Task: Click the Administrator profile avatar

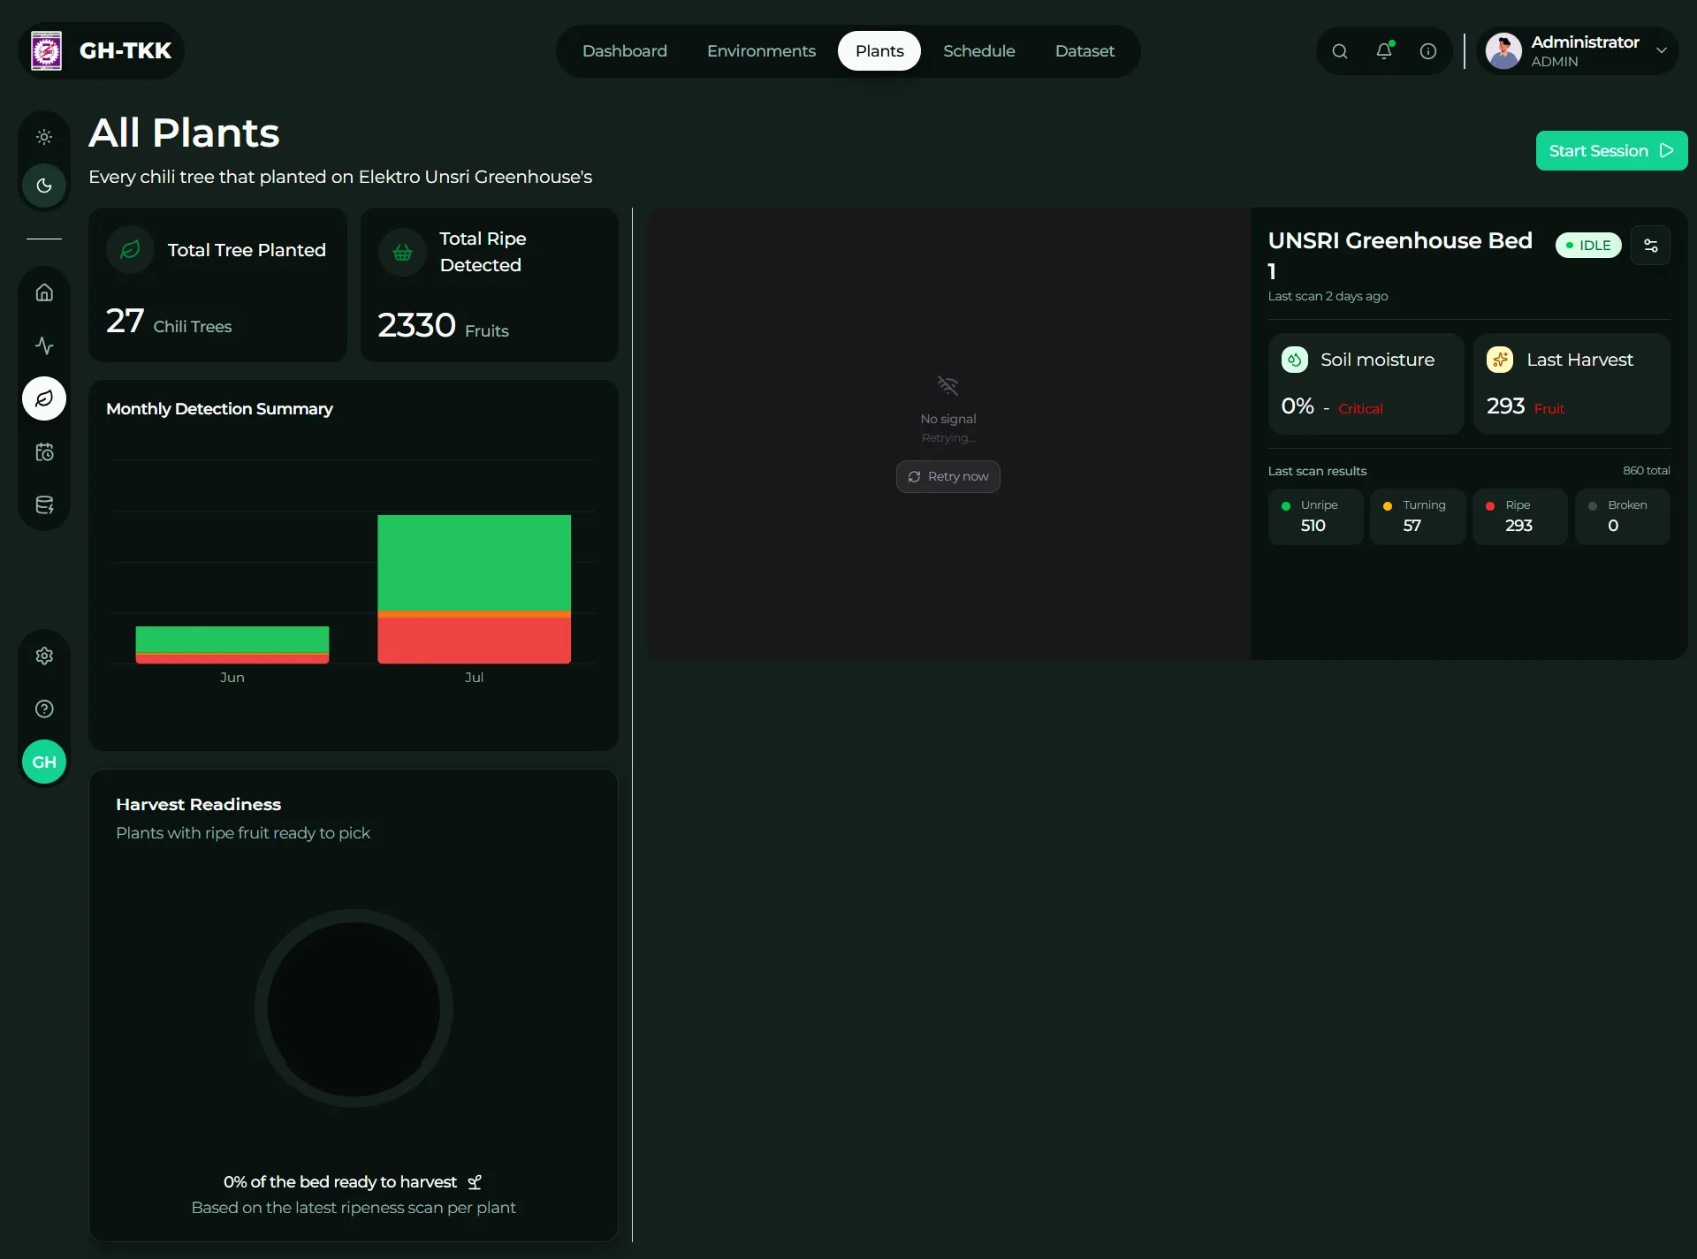Action: click(x=1503, y=51)
